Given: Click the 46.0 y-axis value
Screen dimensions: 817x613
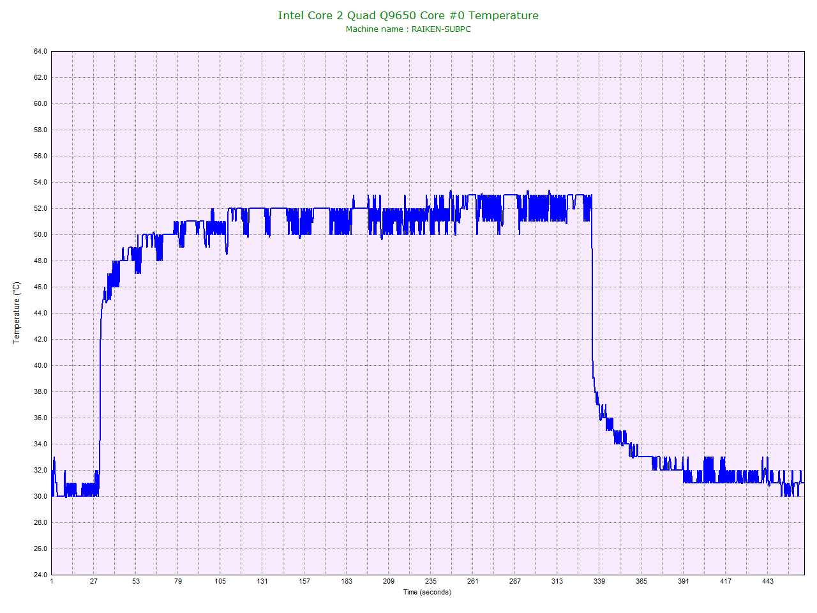Looking at the screenshot, I should (40, 287).
